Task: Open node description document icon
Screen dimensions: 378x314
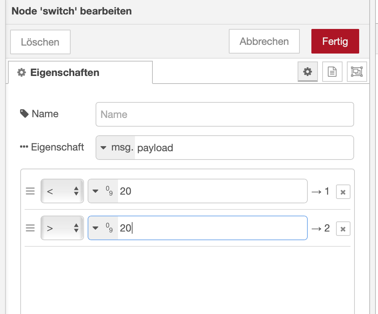Action: click(332, 72)
